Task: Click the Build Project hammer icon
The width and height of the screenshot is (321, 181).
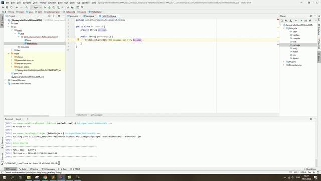Action: (x=27, y=7)
